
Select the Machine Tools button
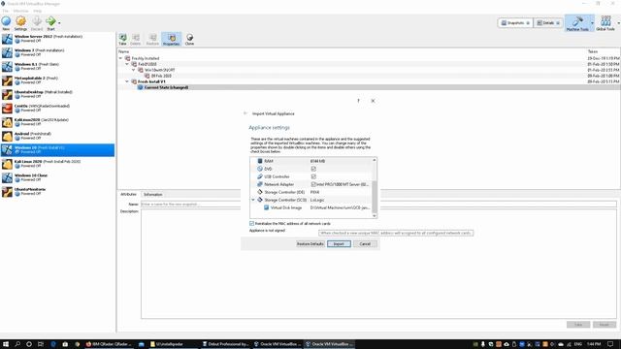coord(577,23)
